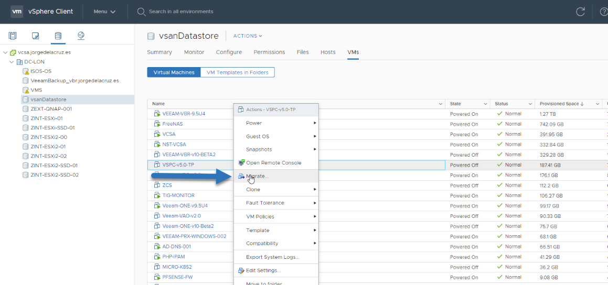This screenshot has width=608, height=285.
Task: Click the ZINT-ESXi2-SSD-02 datastore icon
Action: (26, 174)
